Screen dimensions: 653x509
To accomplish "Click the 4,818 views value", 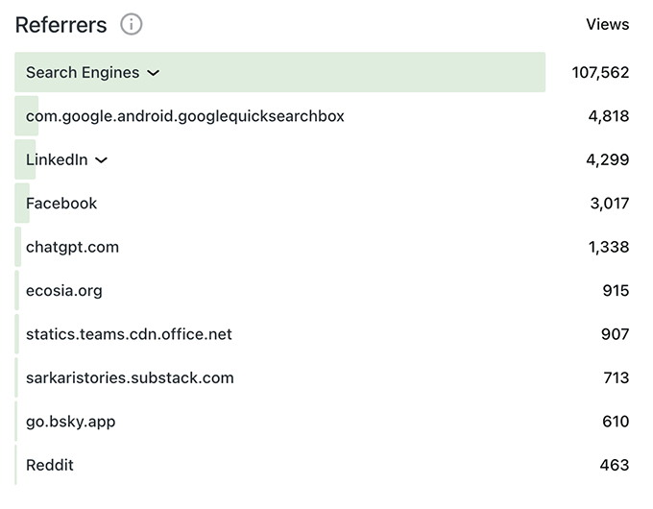I will (609, 116).
